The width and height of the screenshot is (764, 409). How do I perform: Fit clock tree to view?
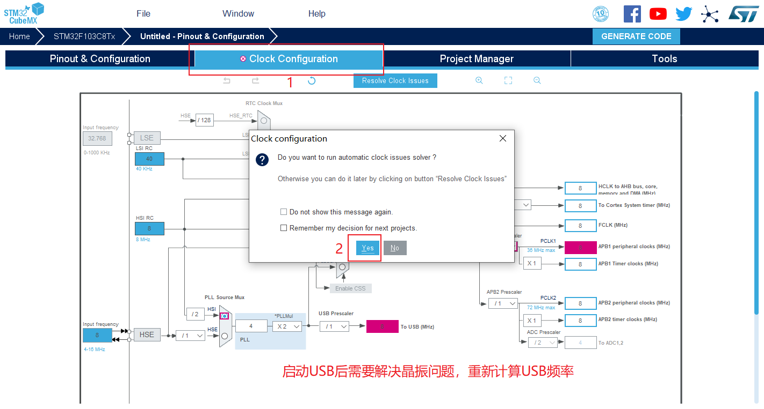click(x=508, y=80)
